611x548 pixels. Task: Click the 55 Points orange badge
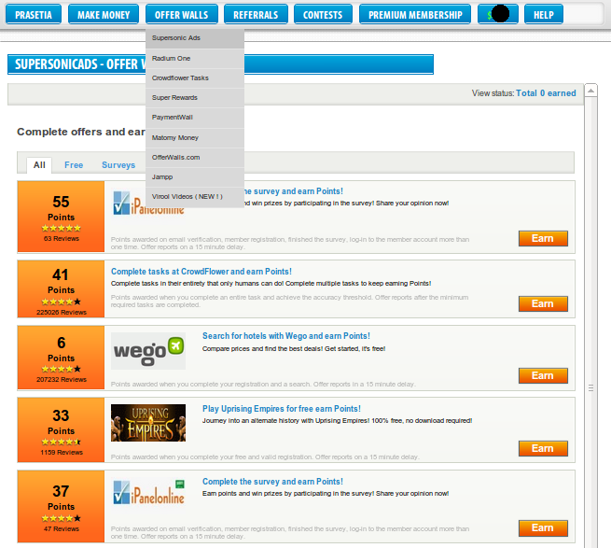62,217
